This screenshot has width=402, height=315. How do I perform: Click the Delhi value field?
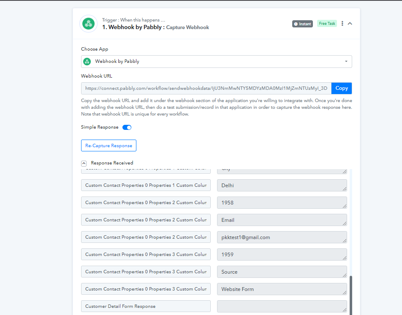tap(282, 186)
